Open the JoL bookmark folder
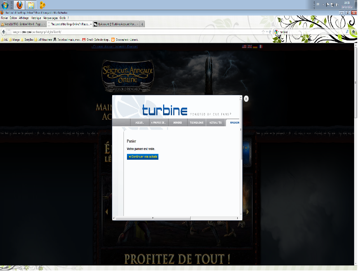This screenshot has width=358, height=272. (4, 40)
